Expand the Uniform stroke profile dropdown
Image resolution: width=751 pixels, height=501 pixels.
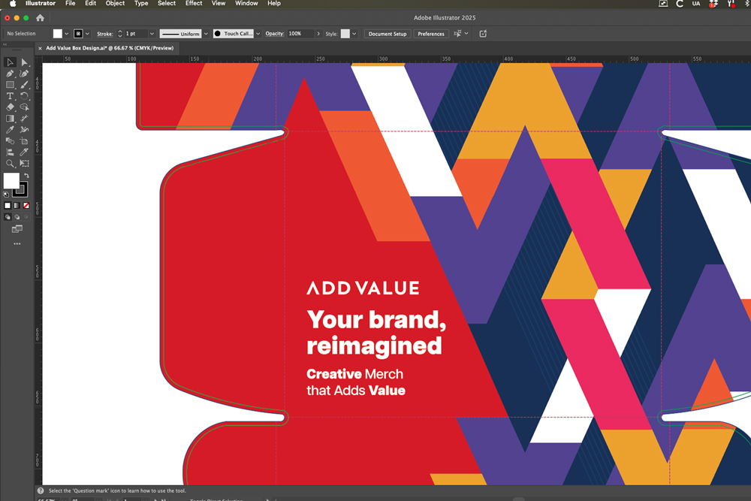tap(206, 34)
